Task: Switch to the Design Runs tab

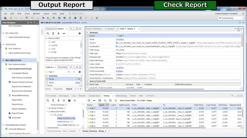Action: 95,96
